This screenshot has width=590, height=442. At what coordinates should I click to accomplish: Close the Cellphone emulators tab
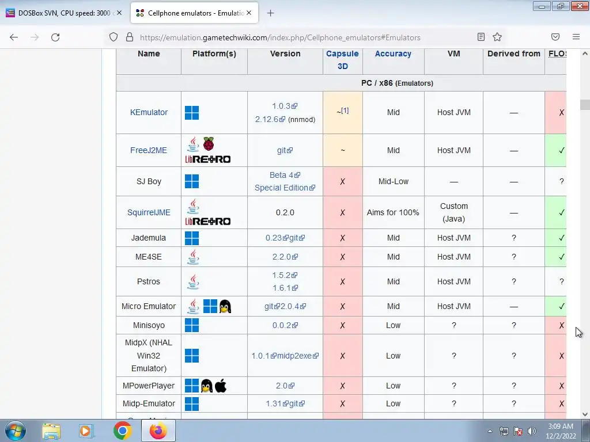click(249, 13)
